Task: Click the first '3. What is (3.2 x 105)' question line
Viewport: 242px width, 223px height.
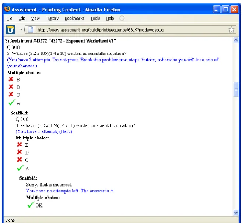Action: point(67,53)
